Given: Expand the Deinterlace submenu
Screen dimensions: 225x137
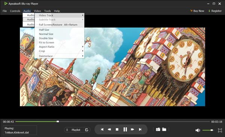Looking at the screenshot, I should (59, 56).
